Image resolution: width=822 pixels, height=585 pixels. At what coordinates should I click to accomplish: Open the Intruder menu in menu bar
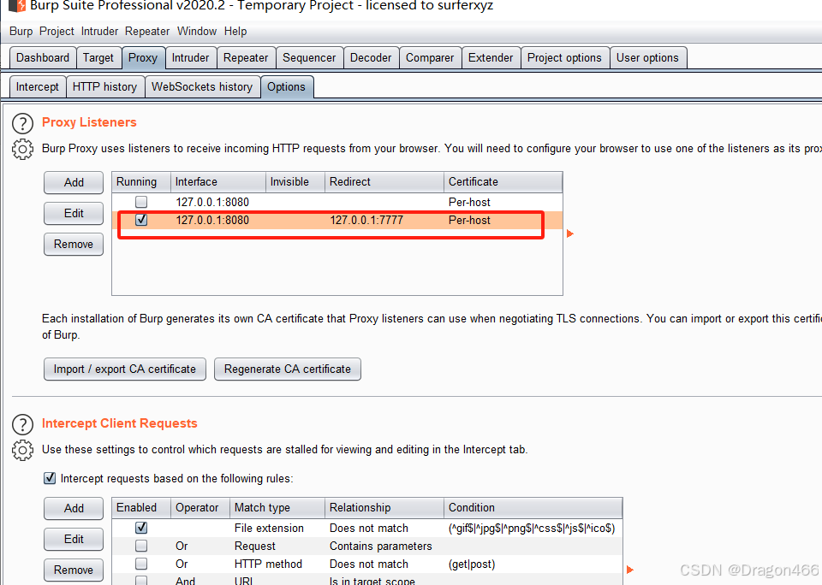tap(99, 32)
